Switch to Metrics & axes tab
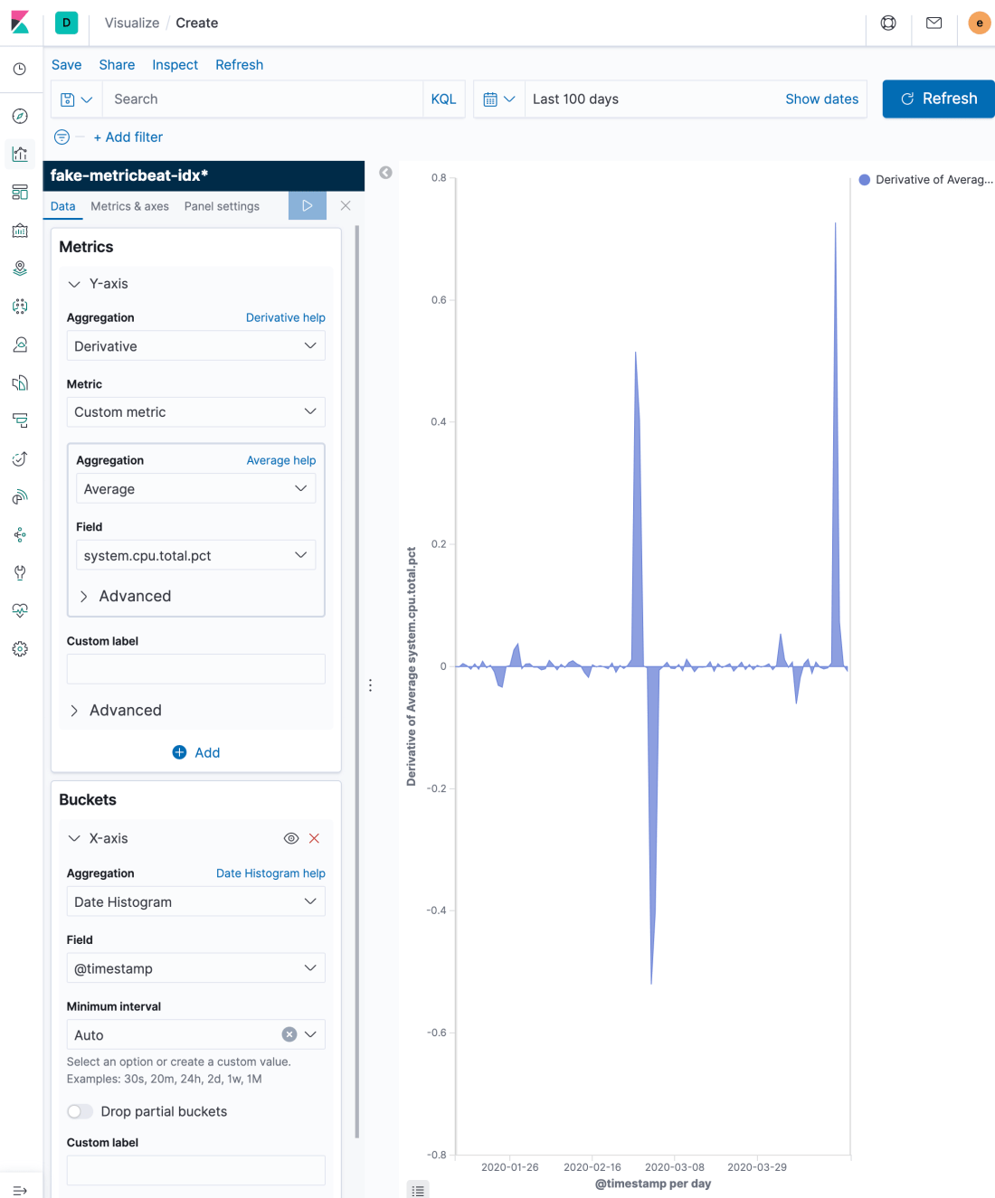Image resolution: width=995 pixels, height=1198 pixels. (129, 206)
